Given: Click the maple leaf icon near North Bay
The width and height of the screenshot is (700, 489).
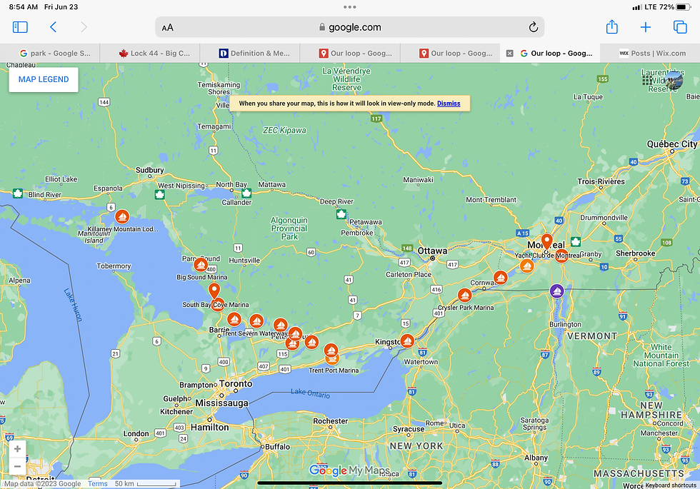Looking at the screenshot, I should pos(246,193).
